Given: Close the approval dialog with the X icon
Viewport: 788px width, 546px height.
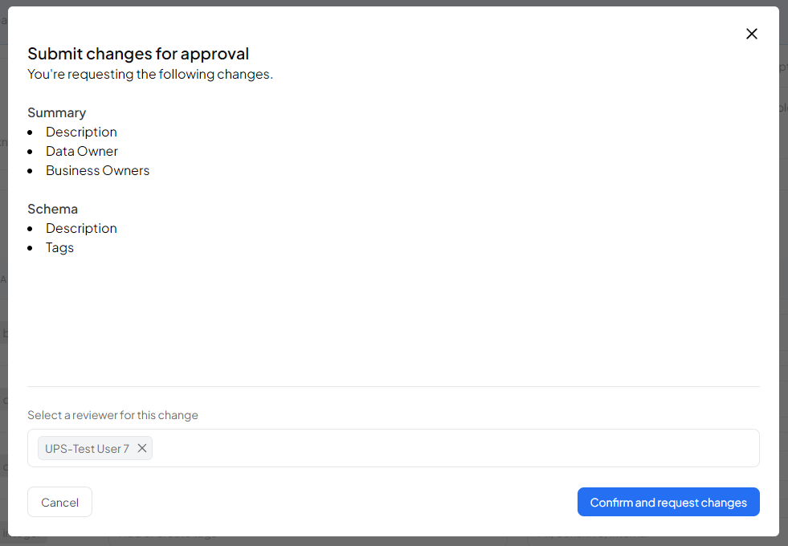Looking at the screenshot, I should [751, 34].
